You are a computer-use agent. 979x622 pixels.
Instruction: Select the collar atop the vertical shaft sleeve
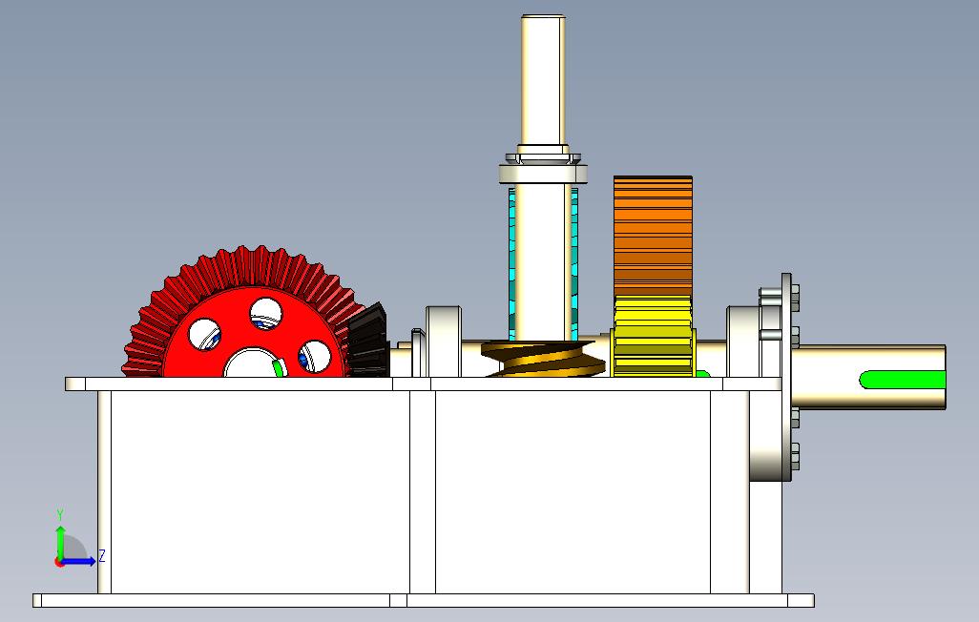[x=543, y=173]
